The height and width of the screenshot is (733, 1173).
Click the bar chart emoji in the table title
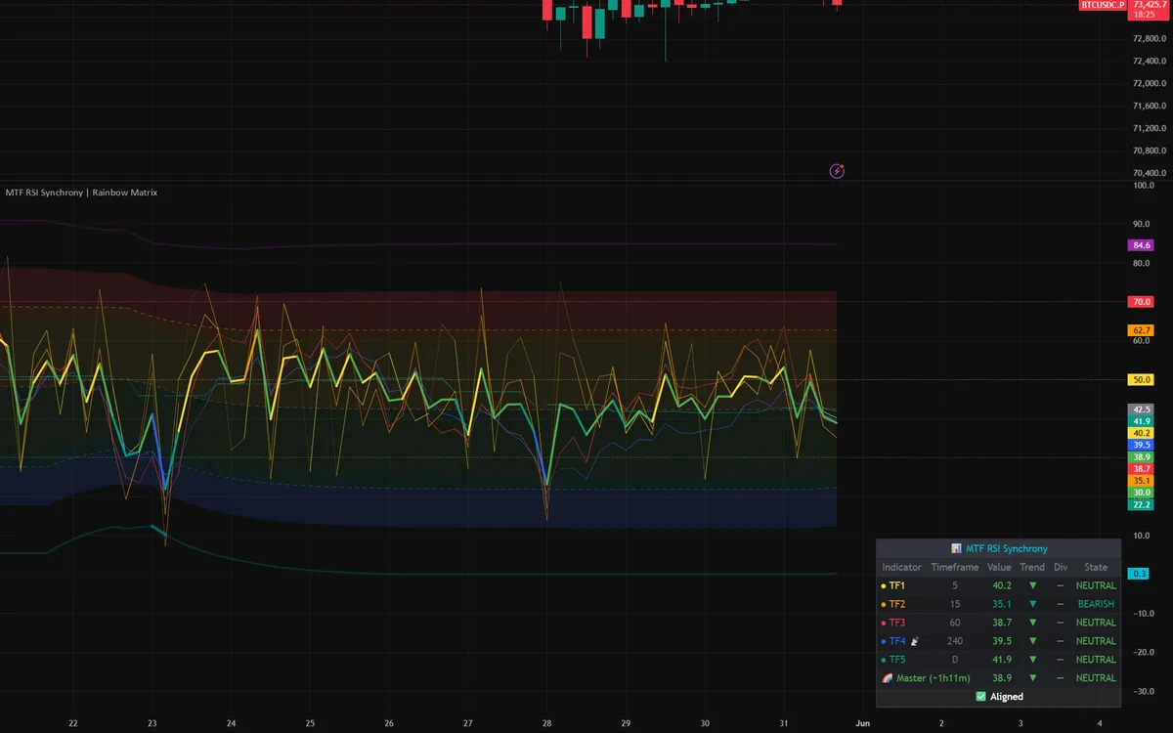click(956, 549)
